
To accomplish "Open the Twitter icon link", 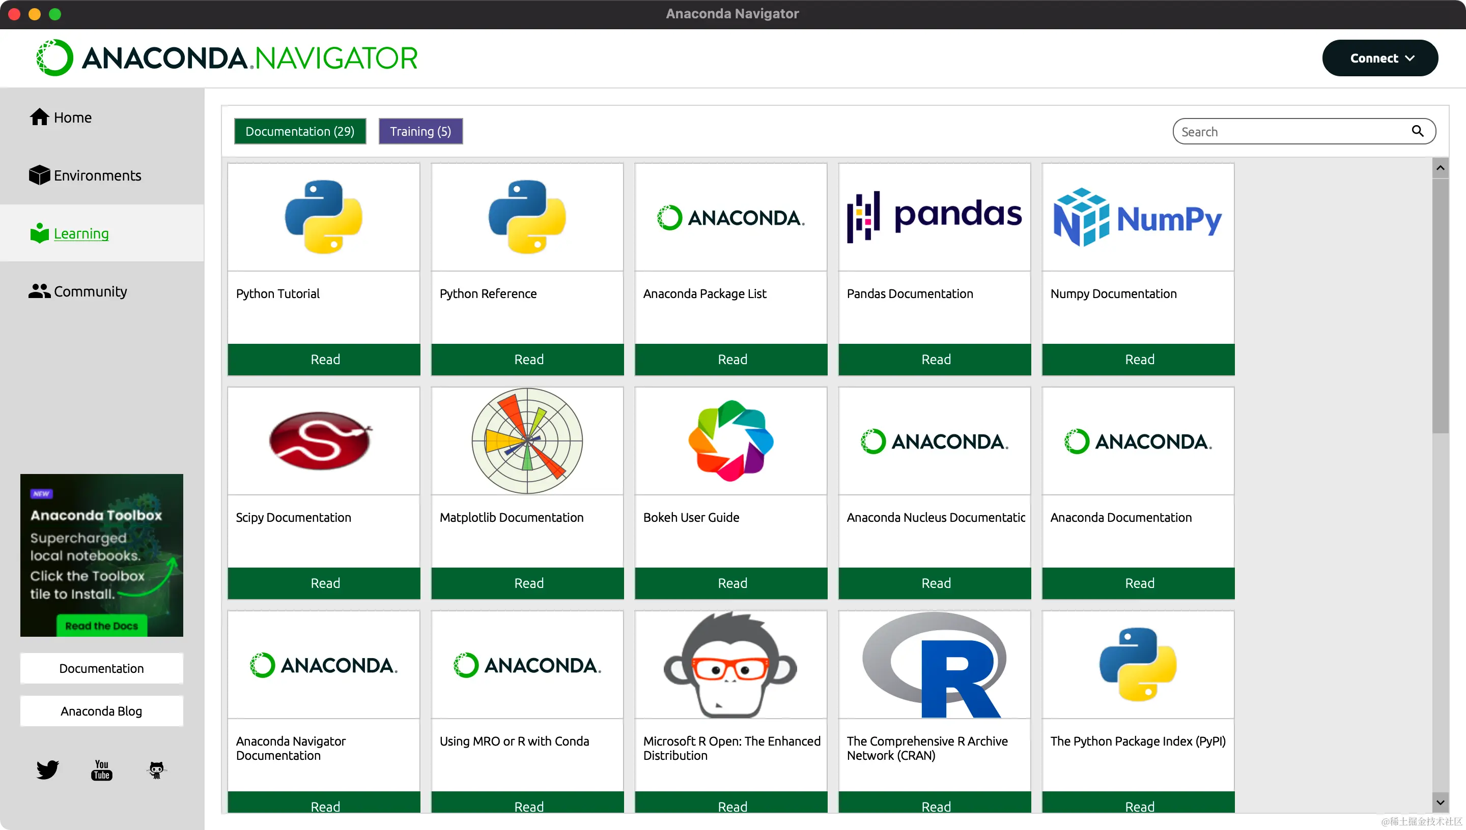I will (47, 769).
